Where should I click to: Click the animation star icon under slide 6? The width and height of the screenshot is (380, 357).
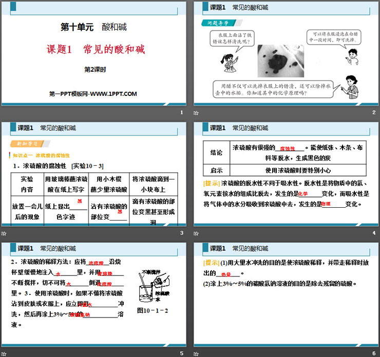196,353
